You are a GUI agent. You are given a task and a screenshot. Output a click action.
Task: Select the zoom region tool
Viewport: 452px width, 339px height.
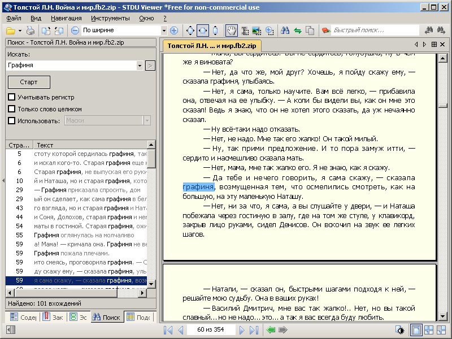pos(270,30)
